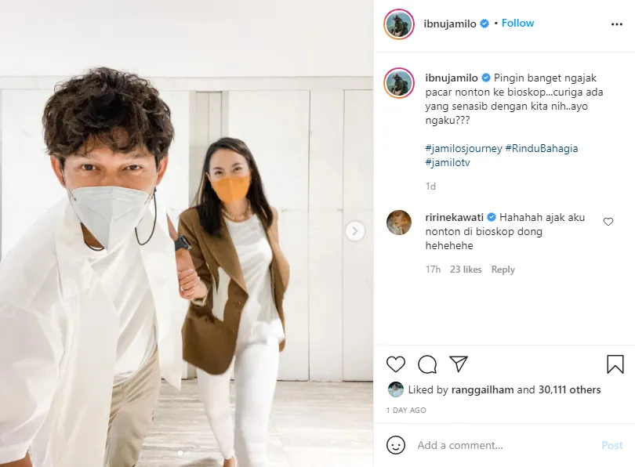Image resolution: width=635 pixels, height=467 pixels.
Task: Reply to ririnekawati's comment
Action: click(503, 270)
